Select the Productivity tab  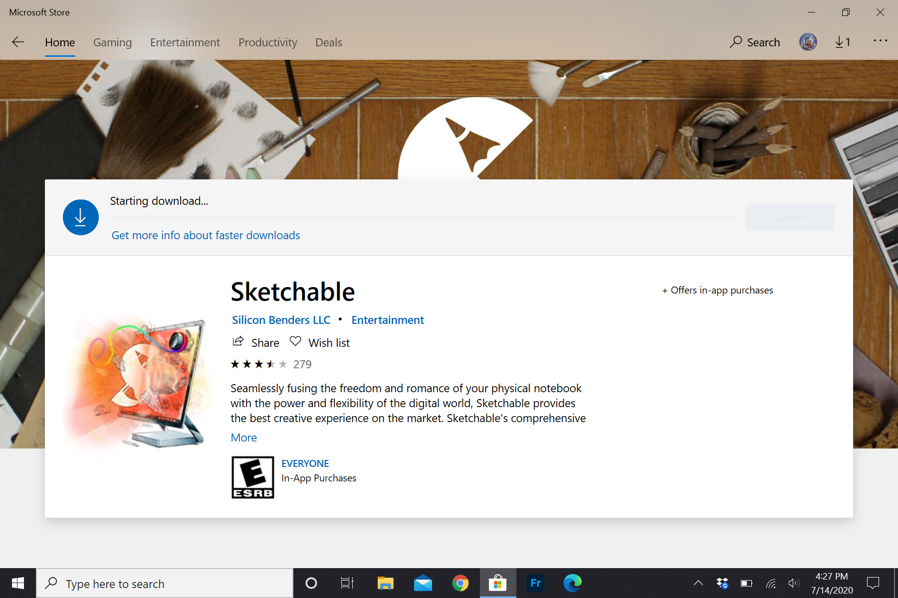268,42
